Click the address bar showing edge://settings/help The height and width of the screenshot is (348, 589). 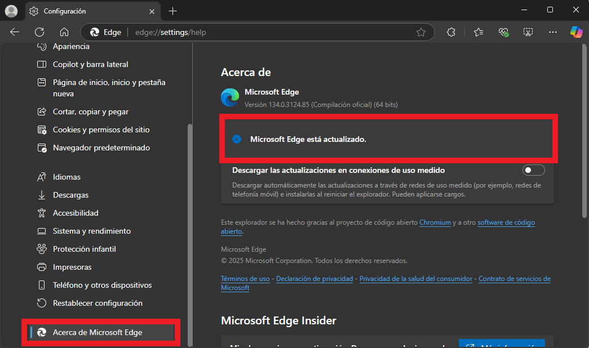click(258, 32)
